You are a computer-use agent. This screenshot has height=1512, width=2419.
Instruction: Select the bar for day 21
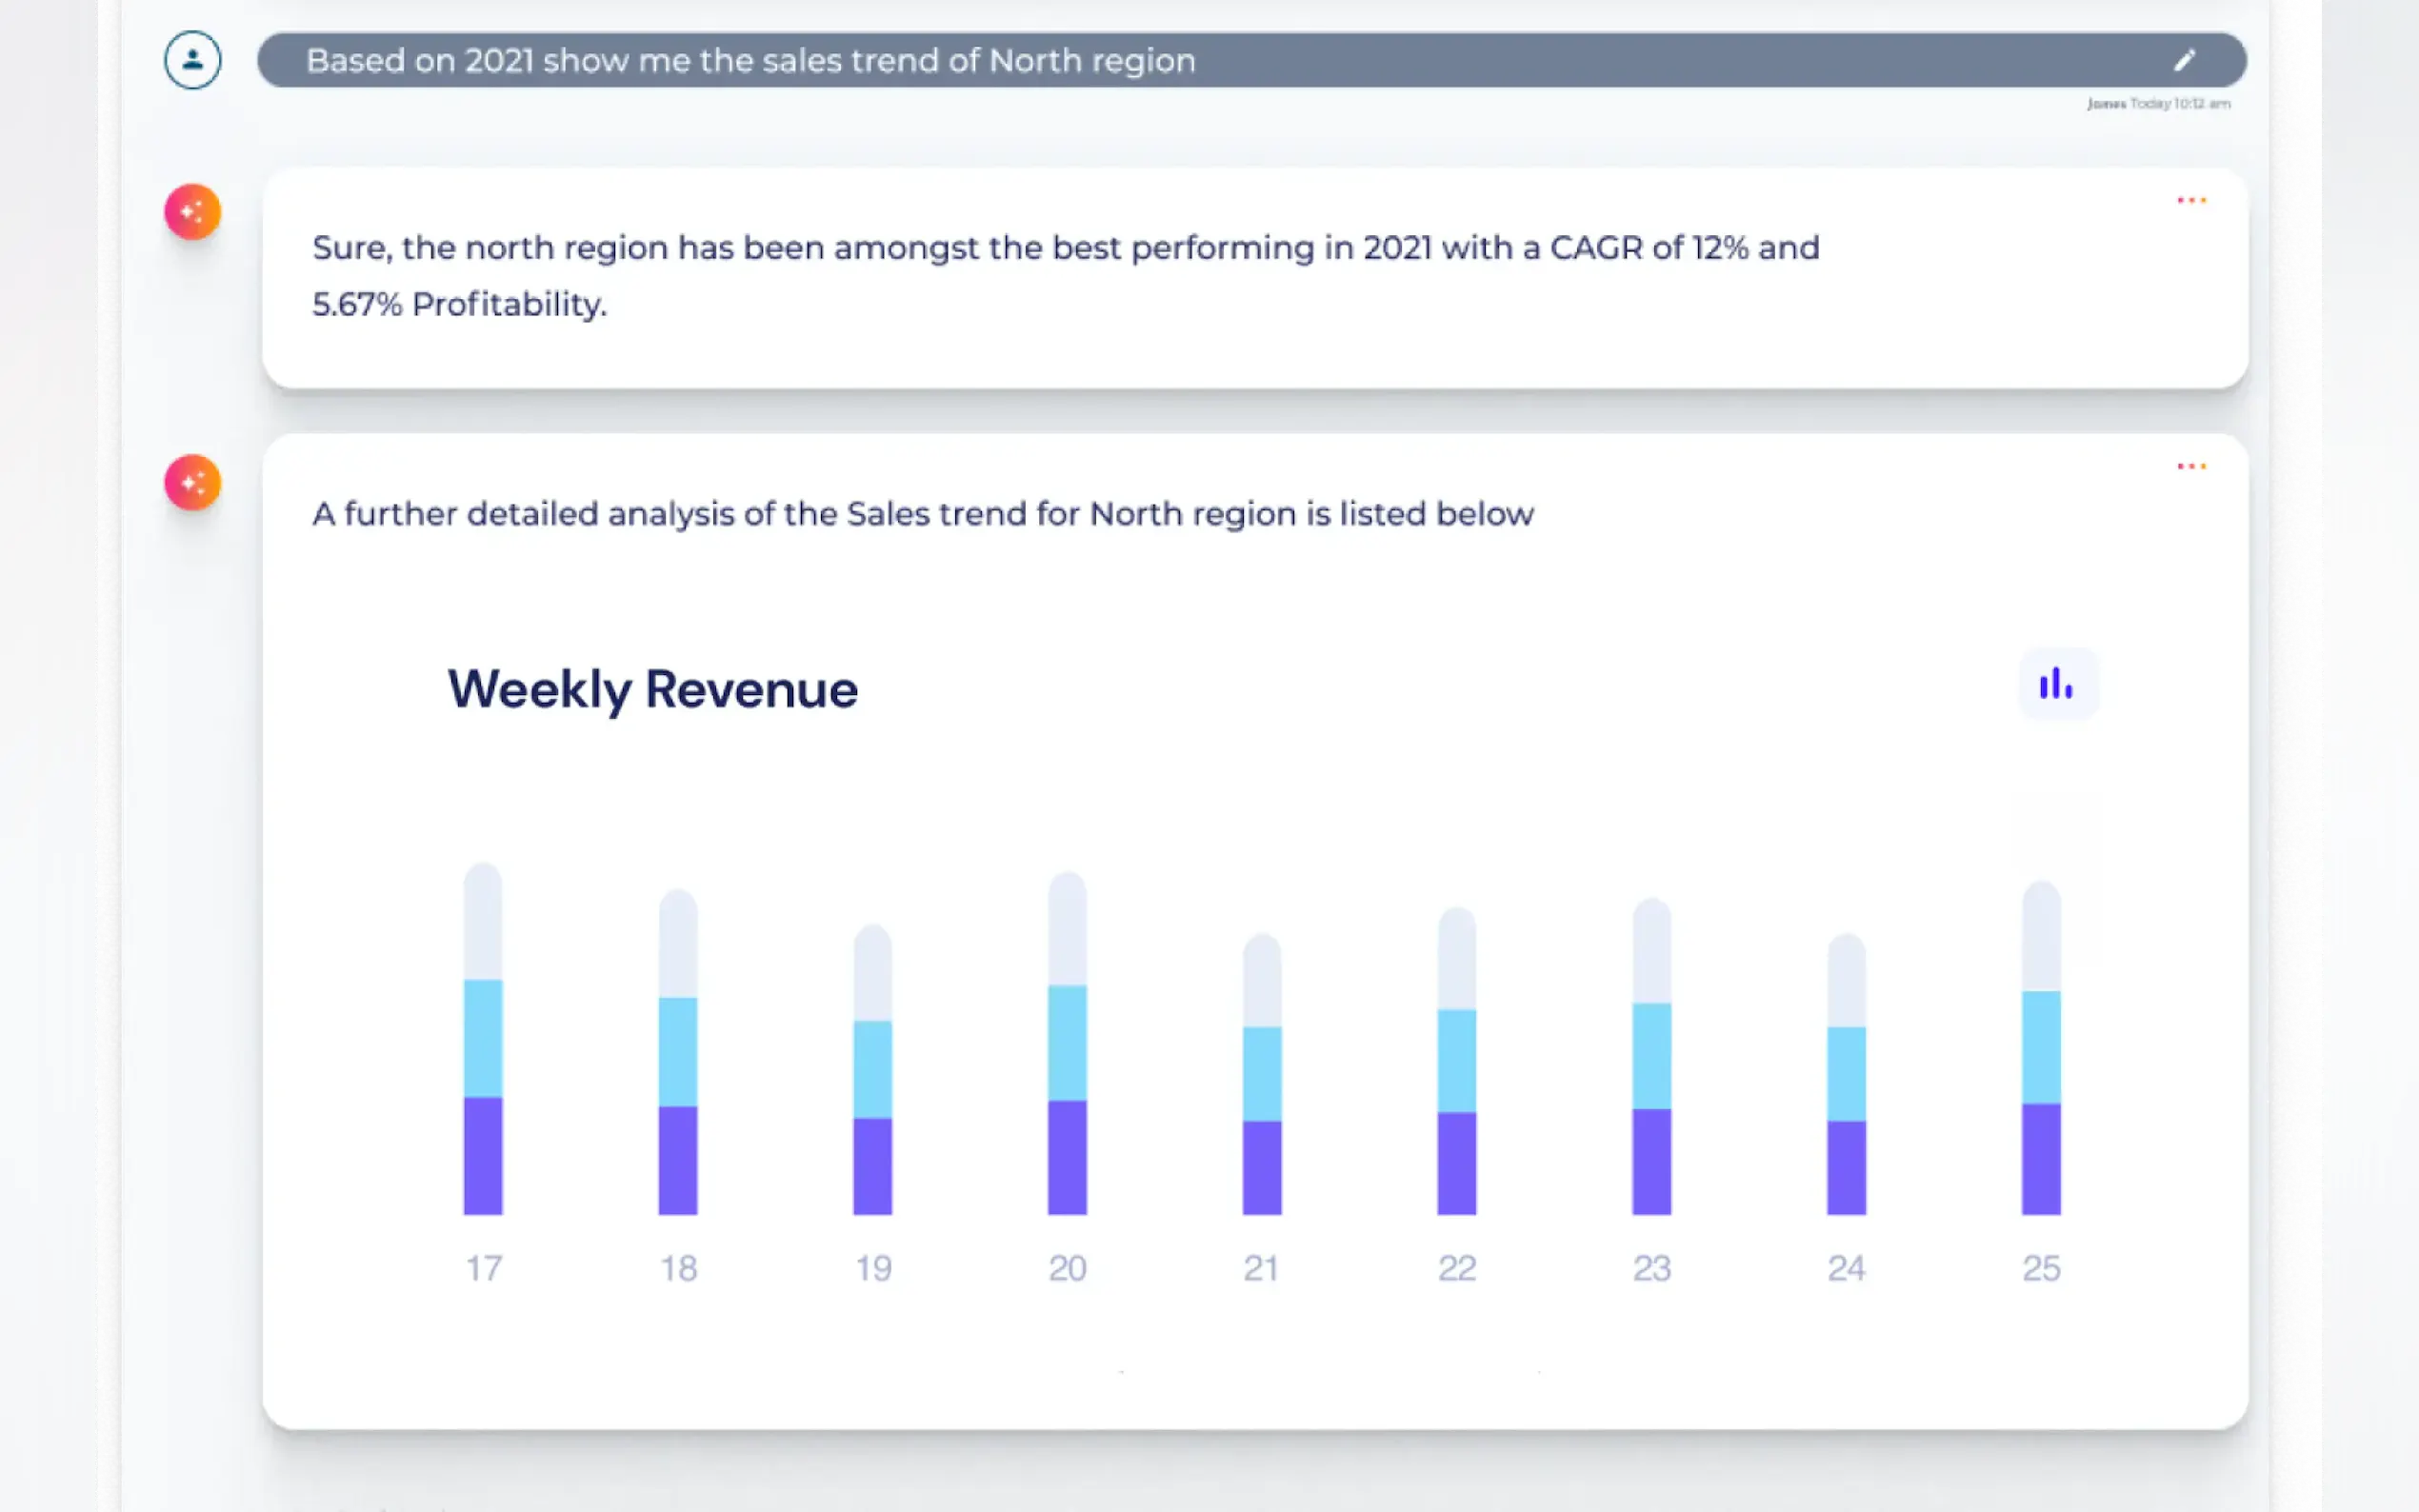pos(1261,1075)
